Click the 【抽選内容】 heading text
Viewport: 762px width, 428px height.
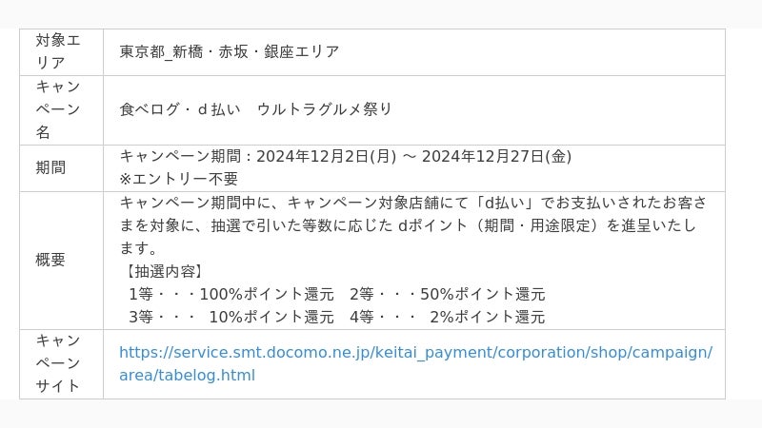tap(164, 271)
